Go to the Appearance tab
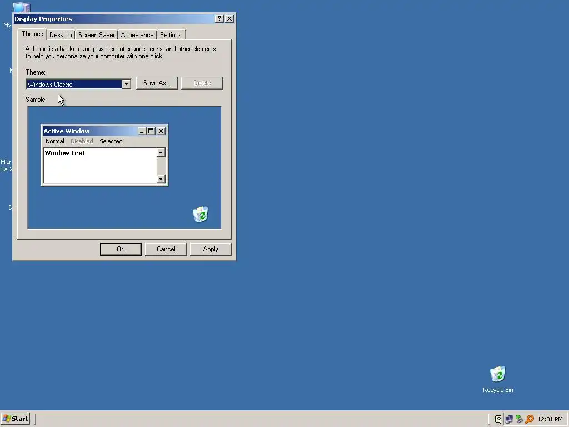This screenshot has height=427, width=569. click(x=137, y=35)
